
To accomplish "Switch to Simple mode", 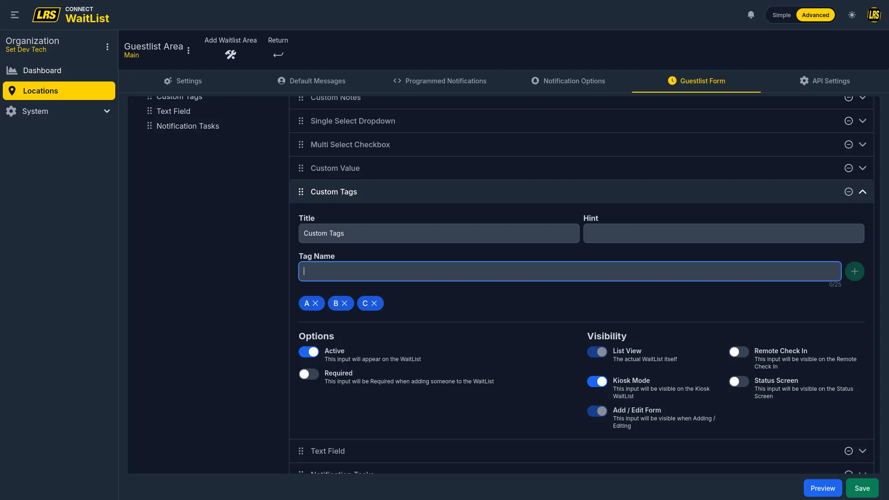I will pos(782,15).
